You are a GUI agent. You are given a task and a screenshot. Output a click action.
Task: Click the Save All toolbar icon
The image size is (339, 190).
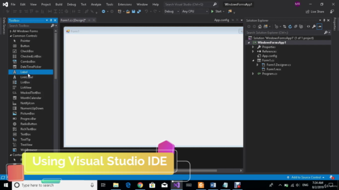[x=139, y=12]
